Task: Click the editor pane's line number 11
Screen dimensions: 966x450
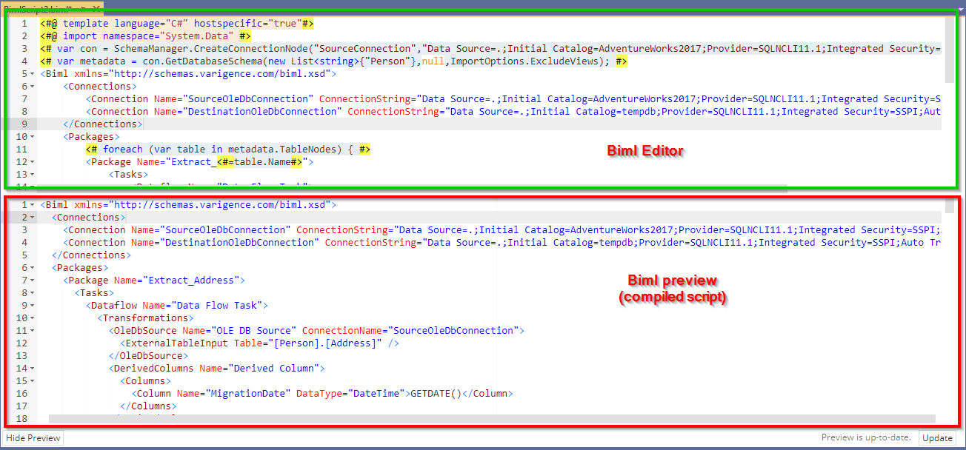Action: click(21, 150)
